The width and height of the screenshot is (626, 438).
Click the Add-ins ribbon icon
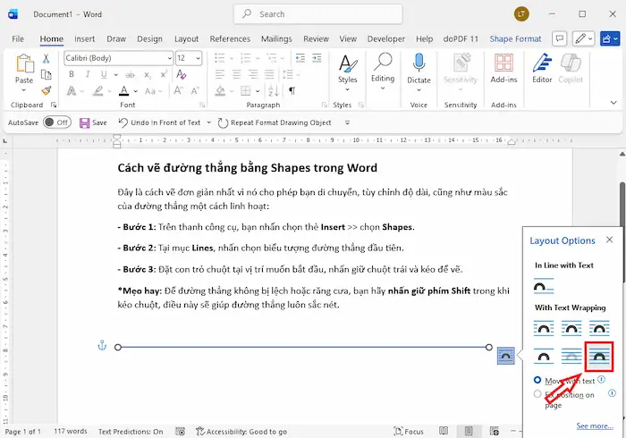coord(503,68)
